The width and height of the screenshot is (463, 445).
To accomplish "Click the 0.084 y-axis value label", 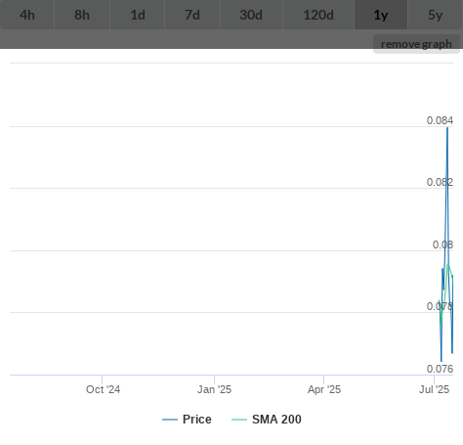I will tap(440, 120).
